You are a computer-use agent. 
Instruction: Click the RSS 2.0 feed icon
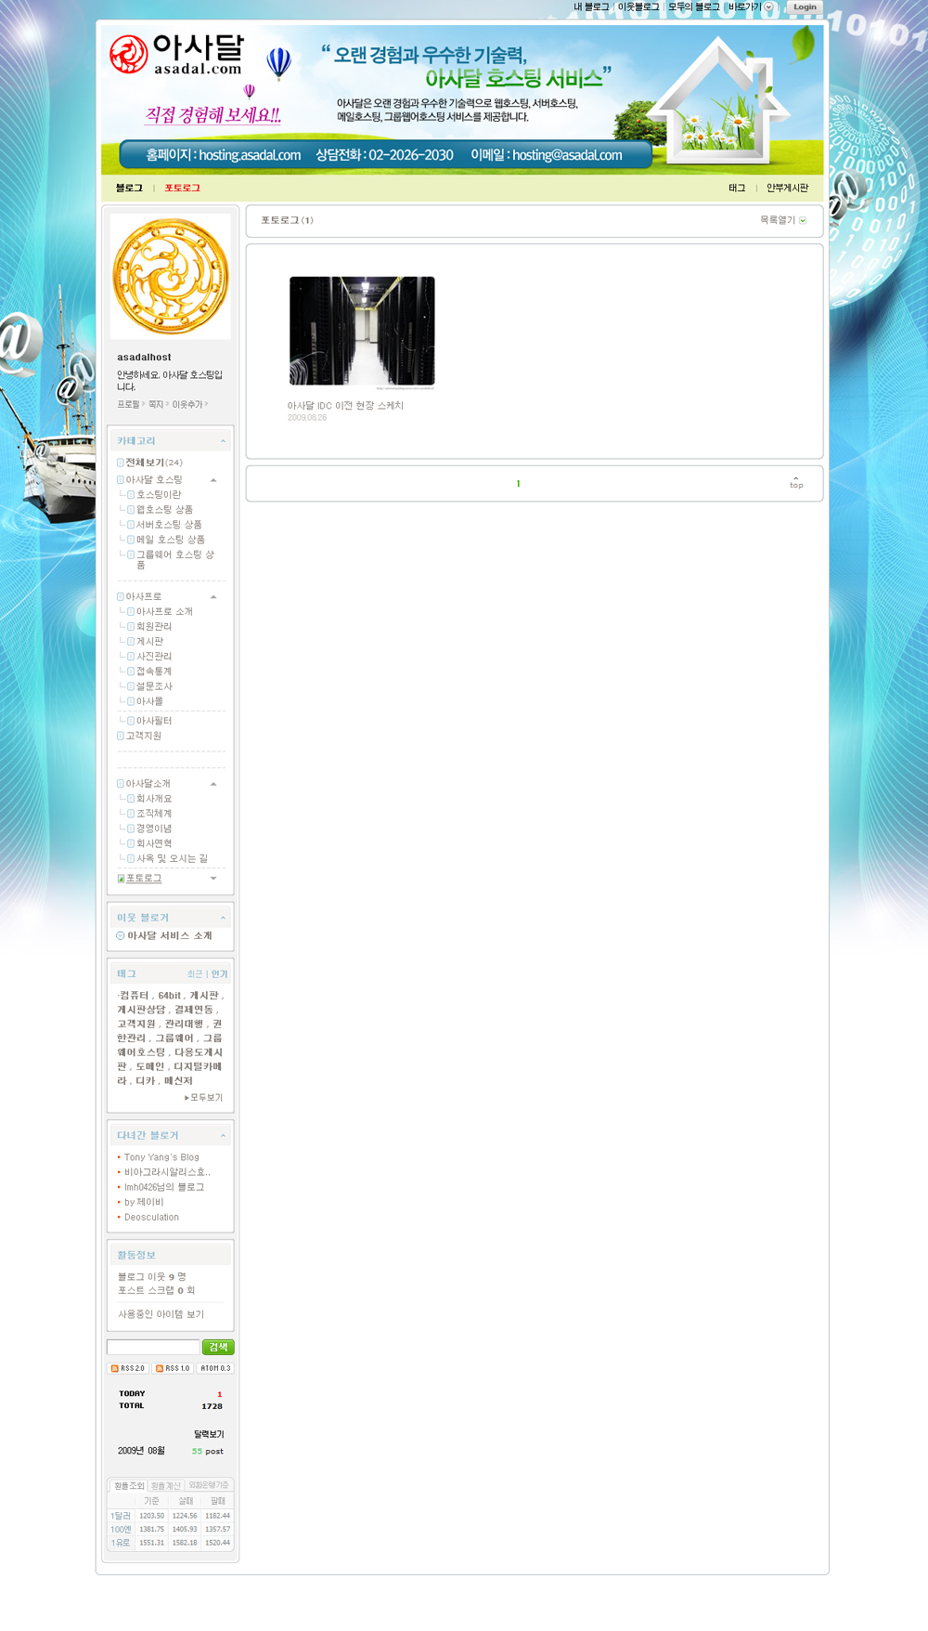128,1368
